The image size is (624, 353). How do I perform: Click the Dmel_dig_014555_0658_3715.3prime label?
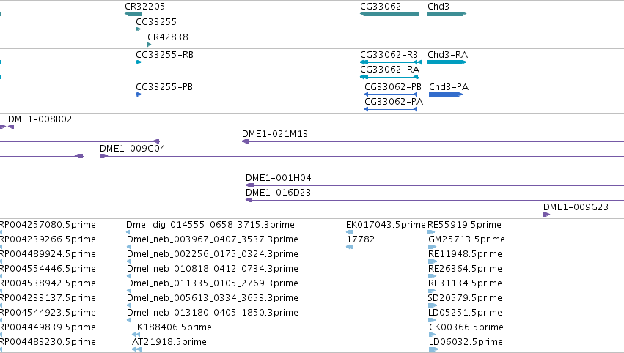(210, 225)
